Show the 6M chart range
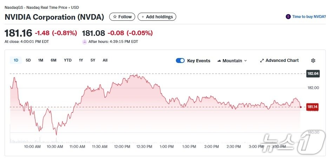Image resolution: width=330 pixels, height=159 pixels. [53, 60]
